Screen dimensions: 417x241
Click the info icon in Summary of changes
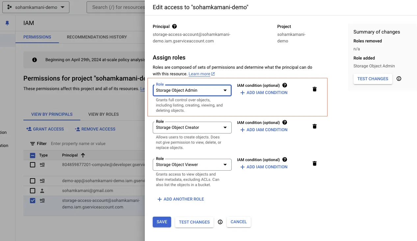tap(399, 79)
